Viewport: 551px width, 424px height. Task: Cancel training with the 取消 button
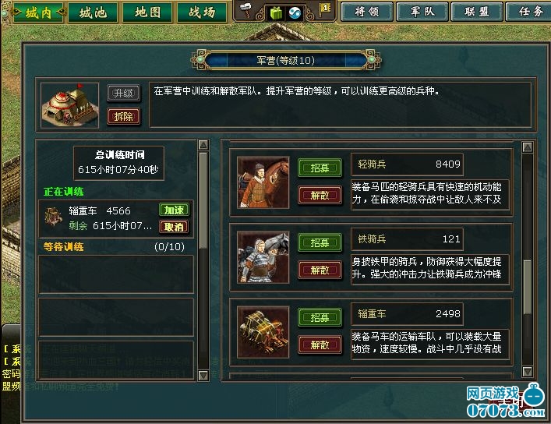[x=175, y=227]
